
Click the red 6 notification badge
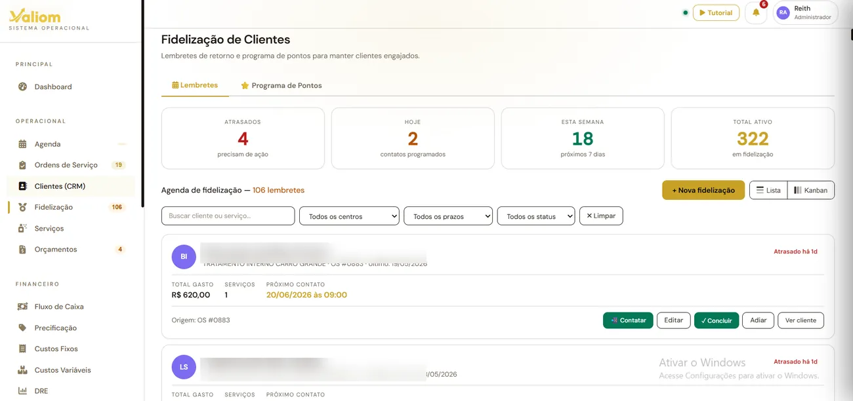click(x=764, y=5)
